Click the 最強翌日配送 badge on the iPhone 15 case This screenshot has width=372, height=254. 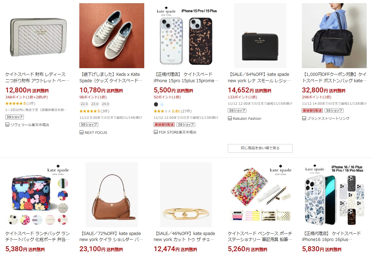point(164,124)
